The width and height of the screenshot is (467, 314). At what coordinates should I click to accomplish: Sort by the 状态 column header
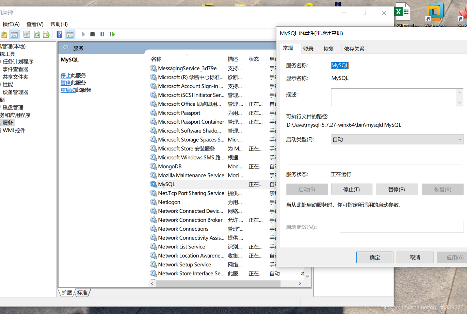(257, 59)
